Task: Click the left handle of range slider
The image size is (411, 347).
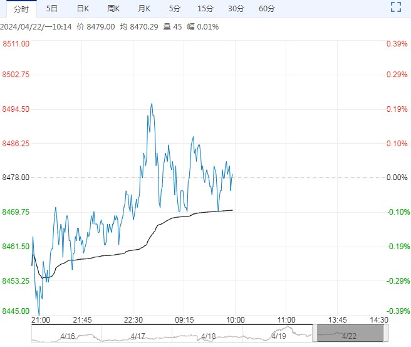Action: click(316, 333)
